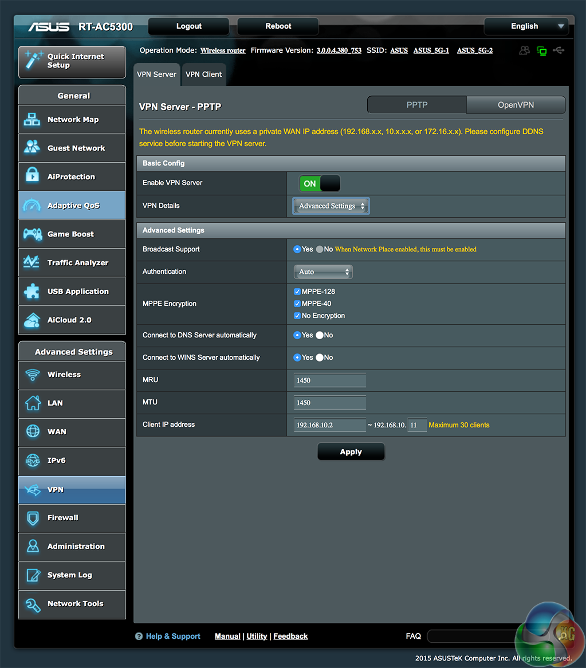The image size is (586, 668).
Task: Switch to the VPN Client tab
Action: [x=204, y=74]
